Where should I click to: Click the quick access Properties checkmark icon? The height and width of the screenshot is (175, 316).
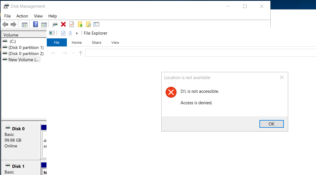tap(63, 33)
